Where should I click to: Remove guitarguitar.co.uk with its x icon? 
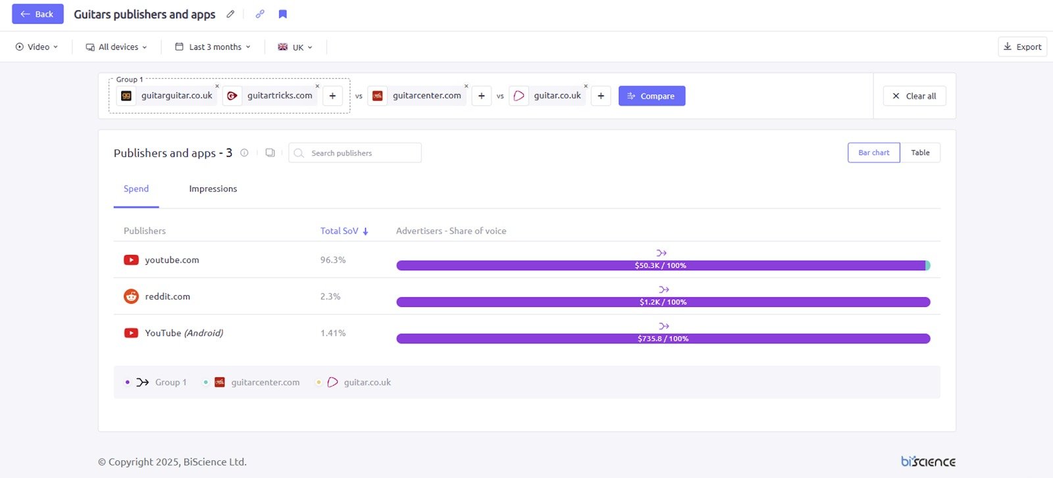[217, 86]
